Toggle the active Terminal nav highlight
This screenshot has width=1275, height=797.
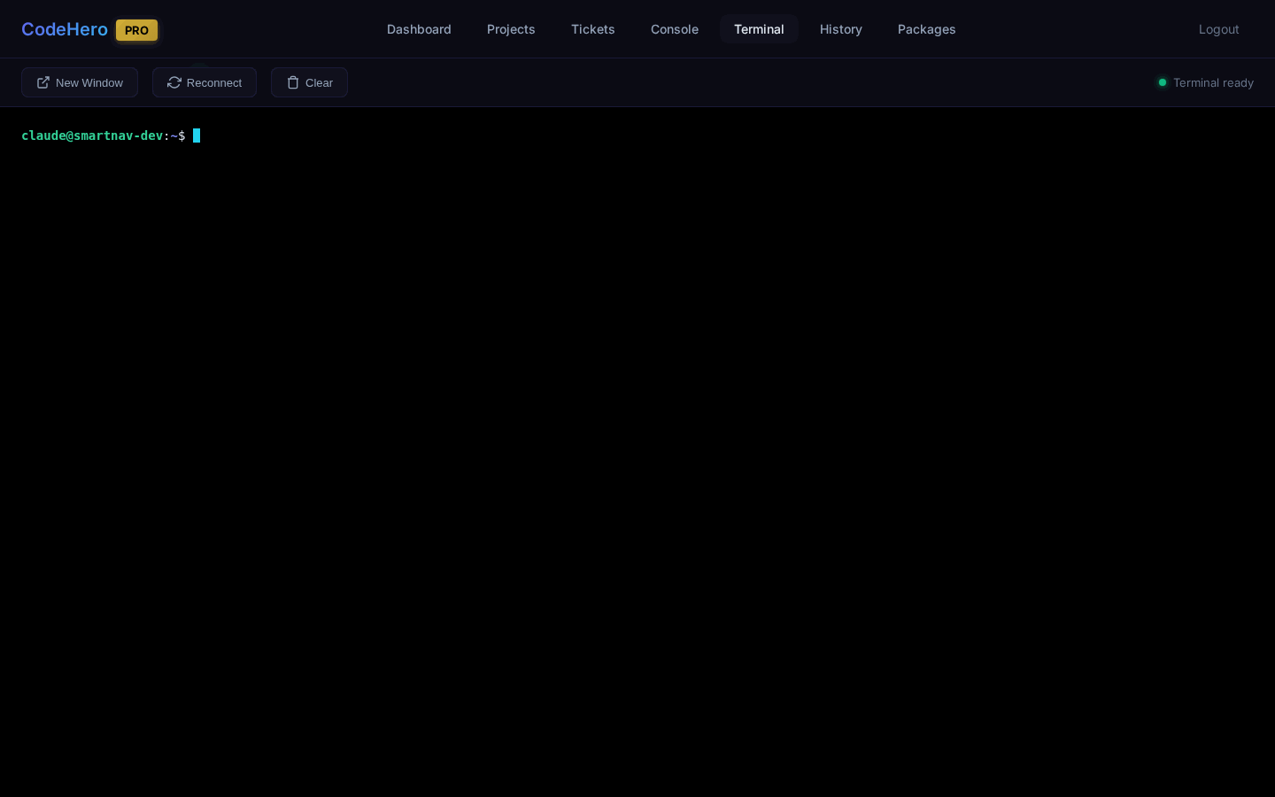[x=759, y=29]
